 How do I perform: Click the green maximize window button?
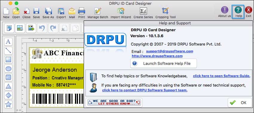(16, 3)
